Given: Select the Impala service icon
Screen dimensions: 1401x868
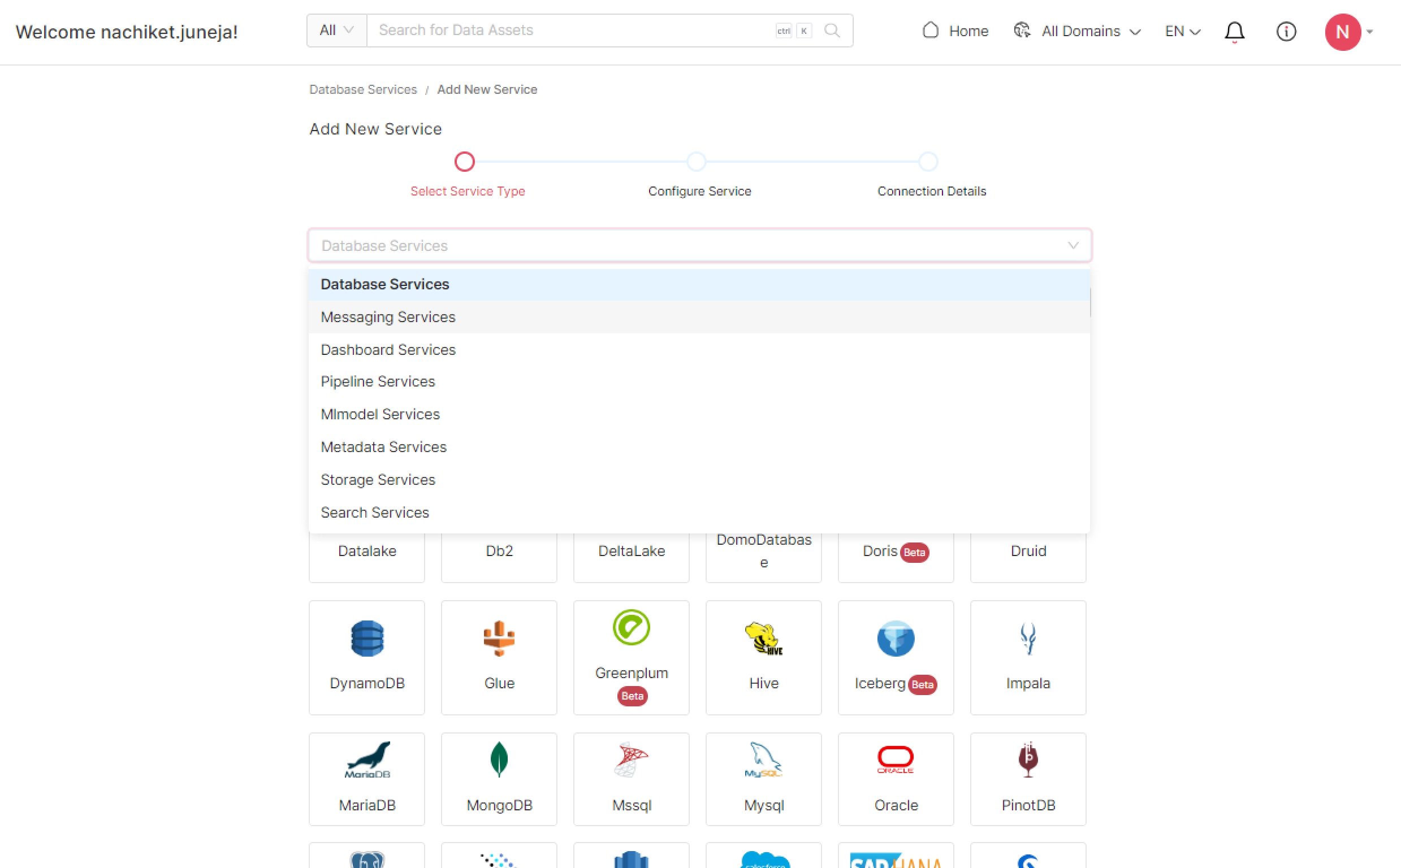Looking at the screenshot, I should pyautogui.click(x=1028, y=638).
